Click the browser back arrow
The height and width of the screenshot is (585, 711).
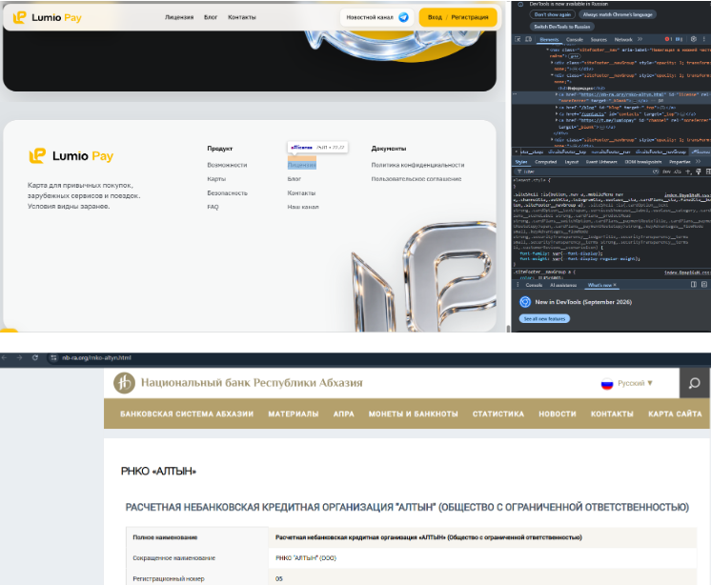(x=5, y=357)
